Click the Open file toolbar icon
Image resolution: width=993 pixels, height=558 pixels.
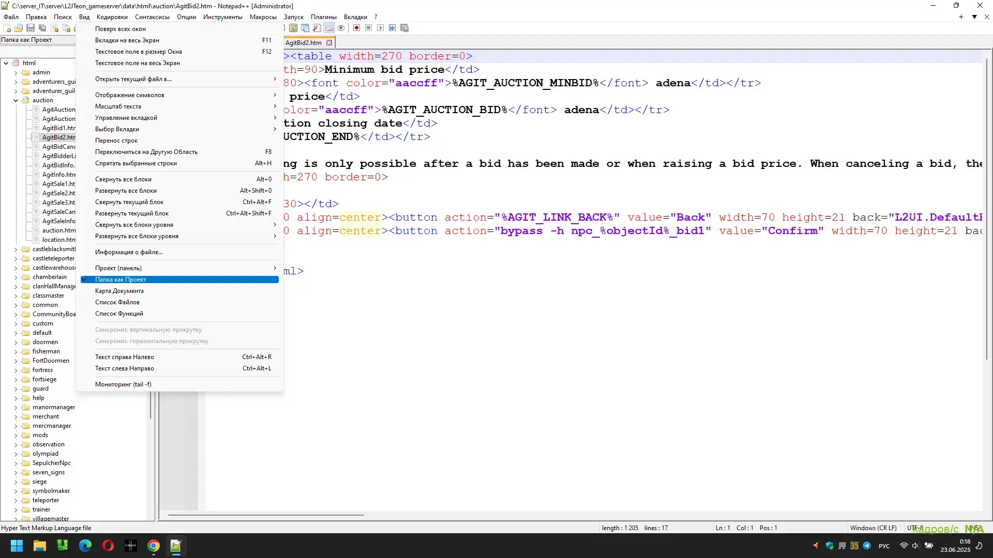(19, 28)
